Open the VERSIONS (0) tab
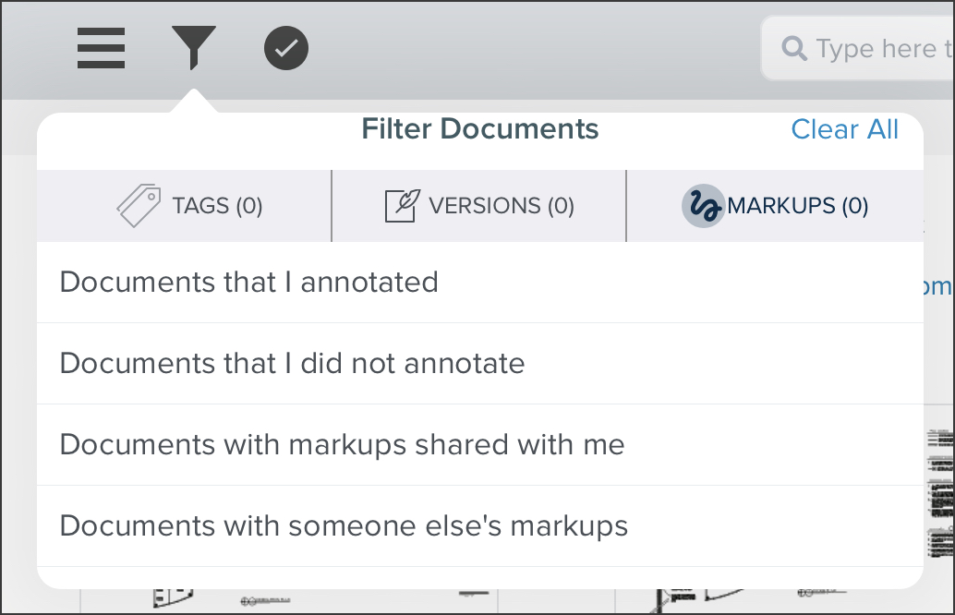This screenshot has height=615, width=955. 478,206
